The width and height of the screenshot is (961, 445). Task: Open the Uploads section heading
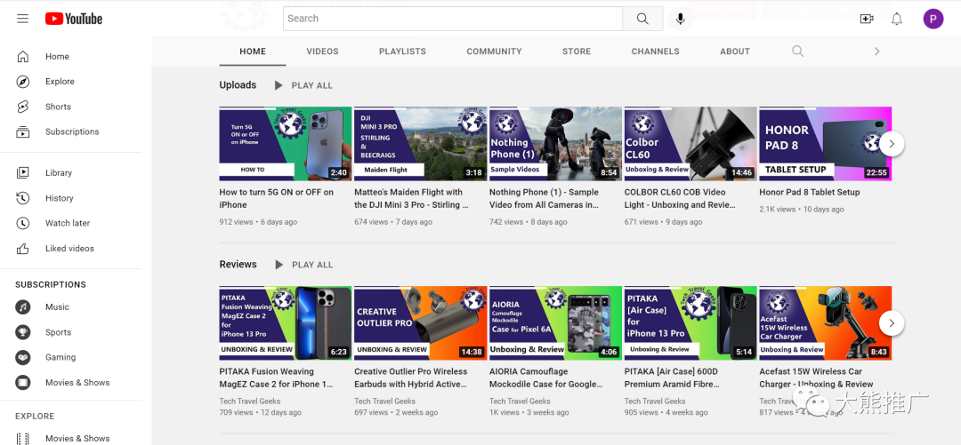pos(238,85)
